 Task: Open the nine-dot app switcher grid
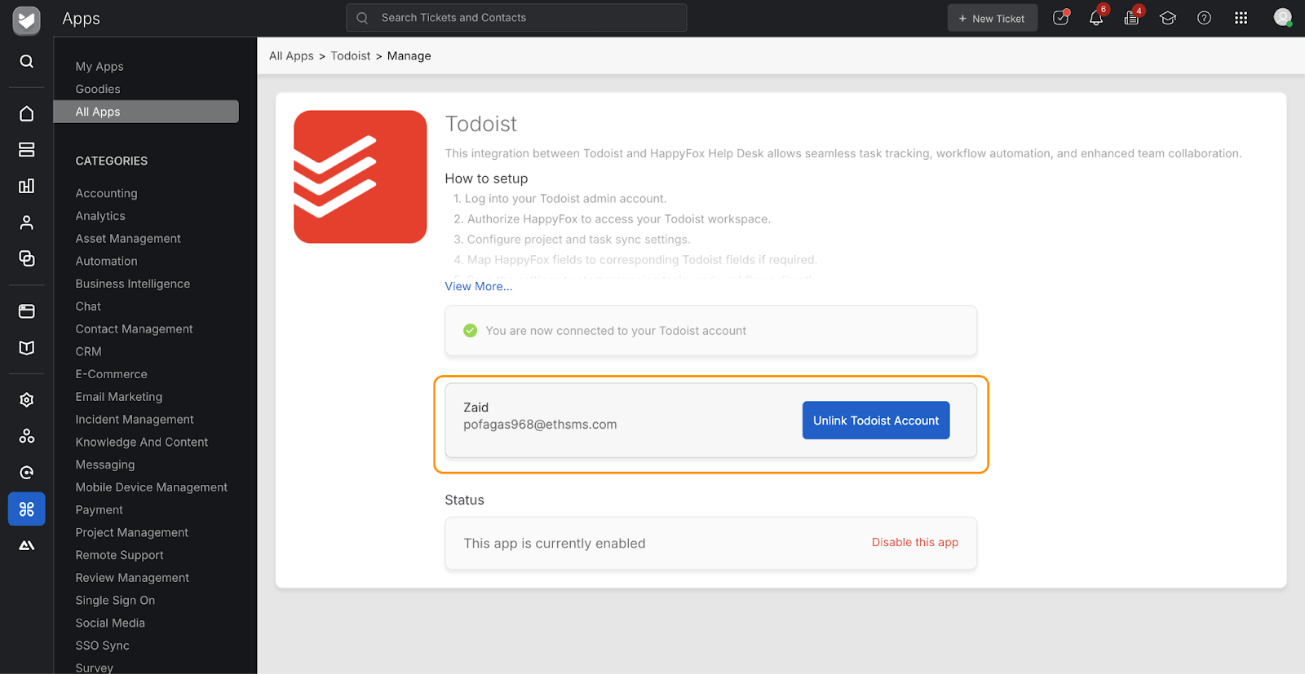[x=1241, y=18]
